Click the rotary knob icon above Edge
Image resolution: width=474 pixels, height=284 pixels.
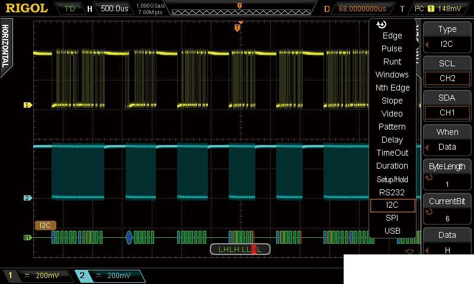[x=382, y=25]
